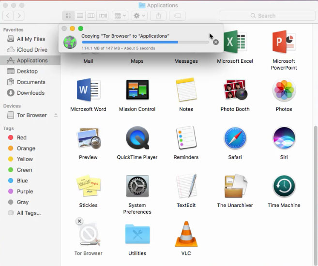Launch the VLC cone icon
The image size is (318, 266).
(x=186, y=234)
